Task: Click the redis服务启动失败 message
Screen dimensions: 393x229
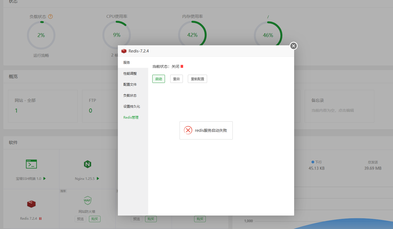Action: point(211,130)
